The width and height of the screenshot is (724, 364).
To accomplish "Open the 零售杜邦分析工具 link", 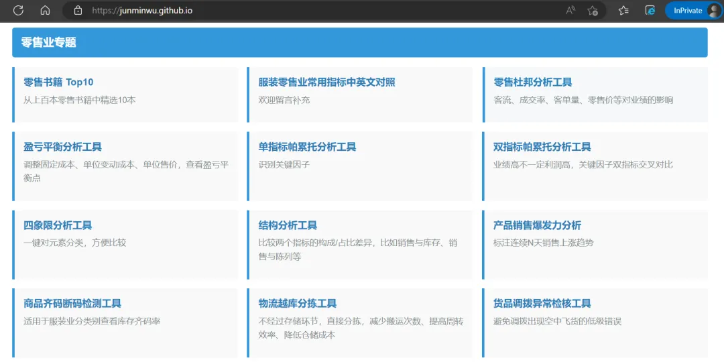I will pyautogui.click(x=532, y=82).
